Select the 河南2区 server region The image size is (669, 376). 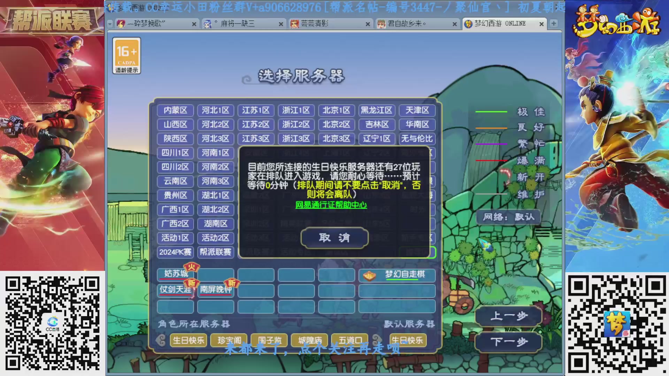pos(215,167)
